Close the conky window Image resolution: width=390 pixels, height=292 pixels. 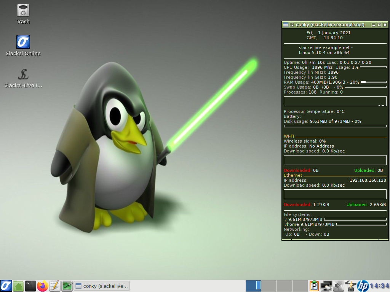(x=385, y=25)
